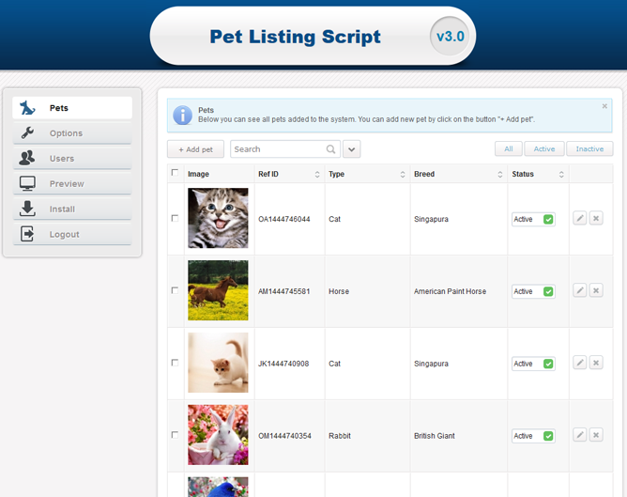The width and height of the screenshot is (627, 497).
Task: Tick the select-all checkbox in table header
Action: coord(175,173)
